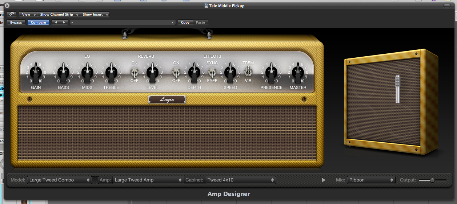Toggle the Effects ON/OFF switch
Screen dimensions: 457x204
(x=176, y=73)
